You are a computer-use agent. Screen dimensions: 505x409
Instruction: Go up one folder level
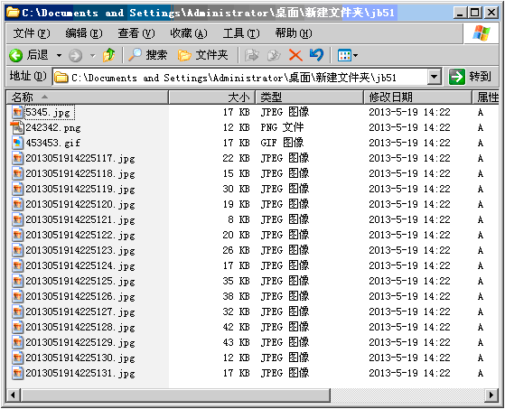pyautogui.click(x=108, y=55)
